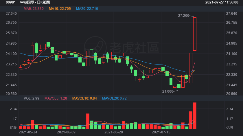Click the 2021-07-27 11:56:00 timestamp
243x136 pixels.
point(223,2)
